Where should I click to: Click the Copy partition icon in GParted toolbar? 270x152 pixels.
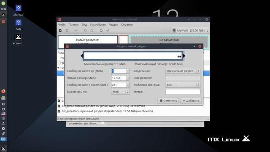[85, 30]
